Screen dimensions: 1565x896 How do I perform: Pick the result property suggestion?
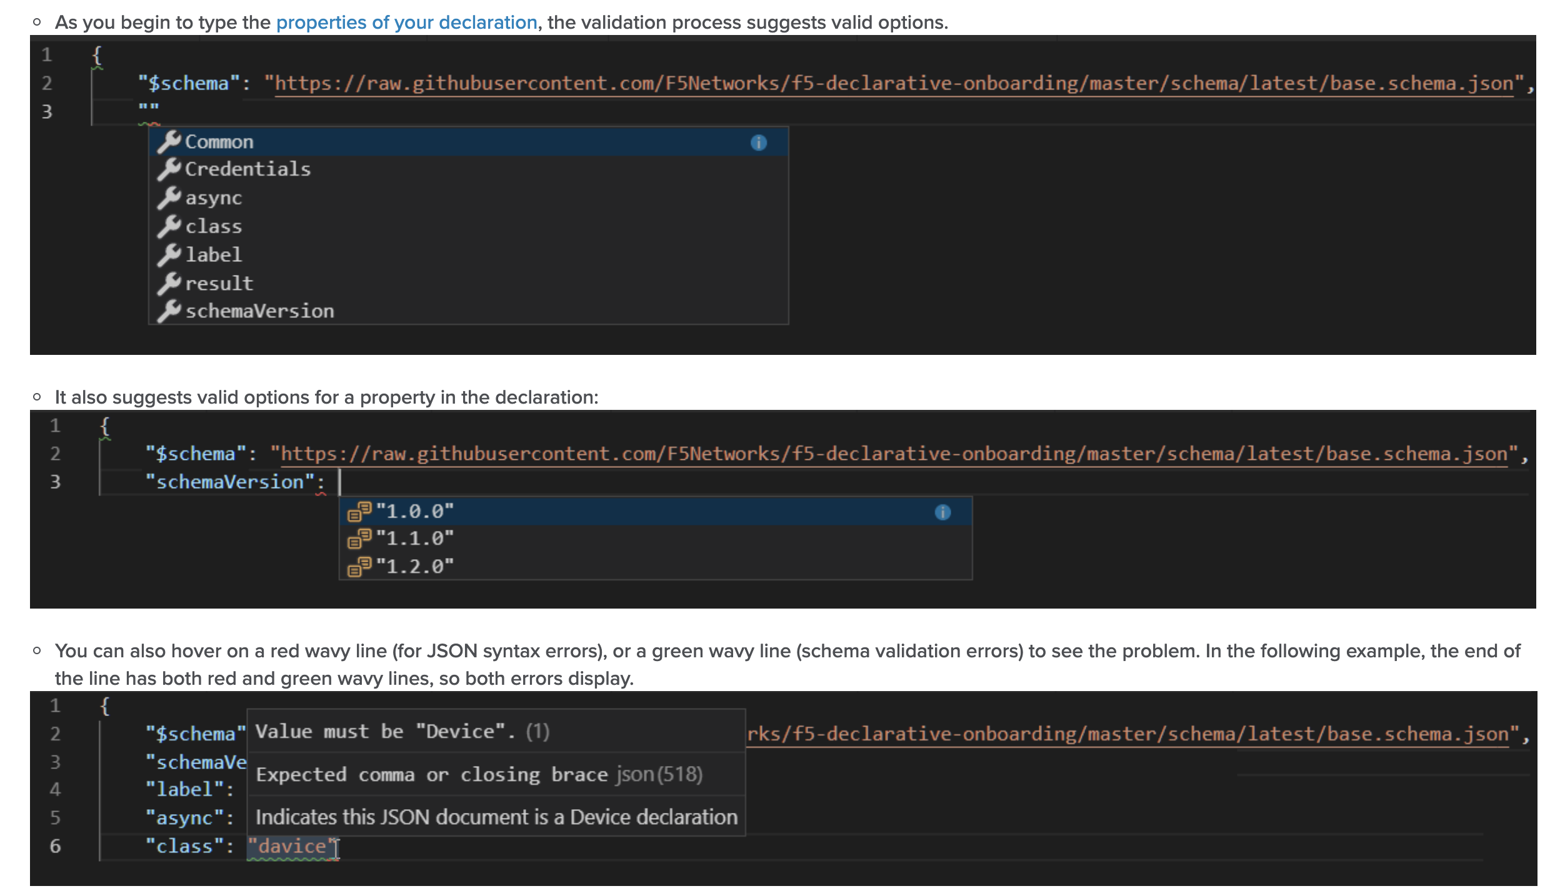pyautogui.click(x=219, y=284)
